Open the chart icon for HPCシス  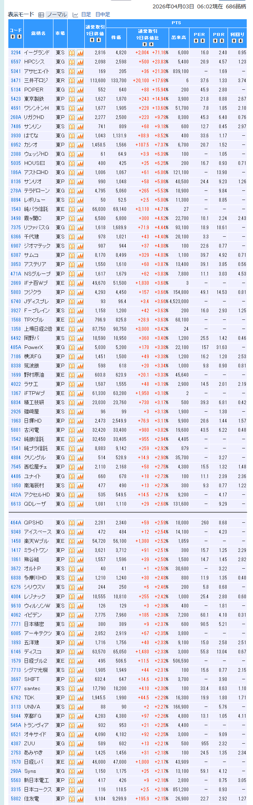(80, 62)
